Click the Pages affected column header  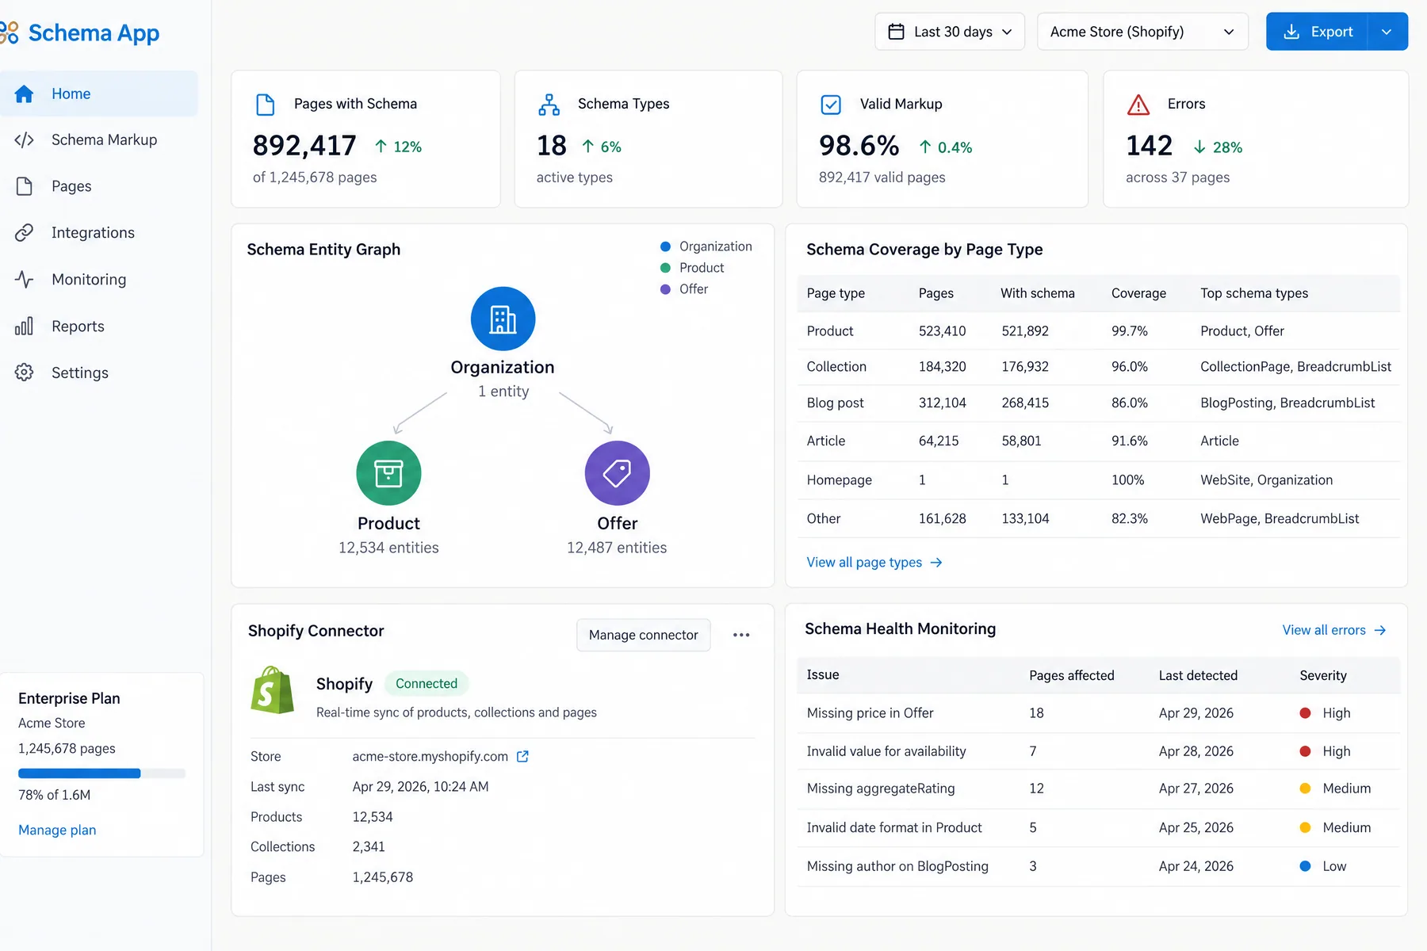point(1071,675)
